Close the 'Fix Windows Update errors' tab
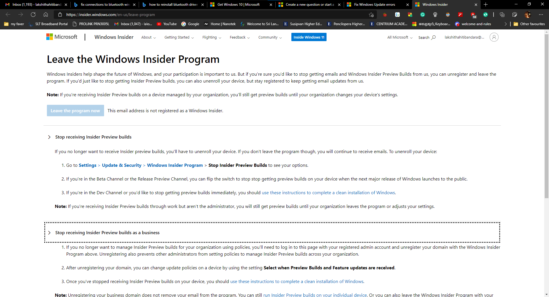Image resolution: width=549 pixels, height=297 pixels. tap(407, 5)
